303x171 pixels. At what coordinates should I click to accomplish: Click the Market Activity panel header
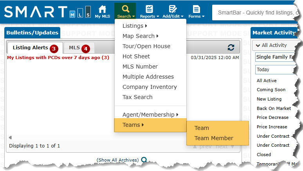click(x=274, y=32)
